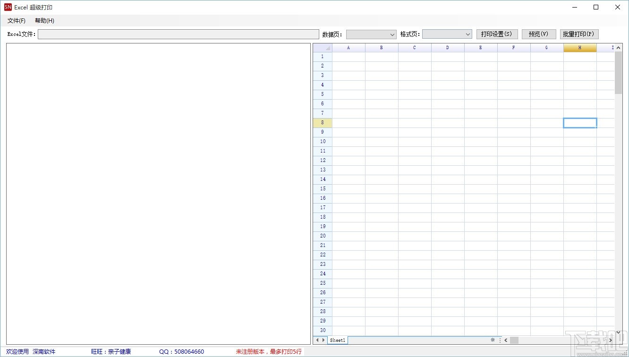Click the new sheet asterisk icon

click(x=493, y=340)
